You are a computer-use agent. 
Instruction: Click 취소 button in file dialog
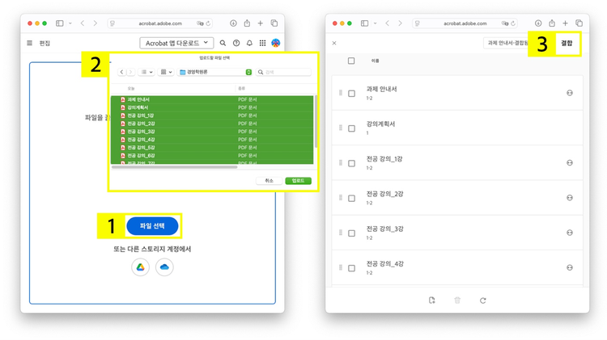(x=269, y=181)
